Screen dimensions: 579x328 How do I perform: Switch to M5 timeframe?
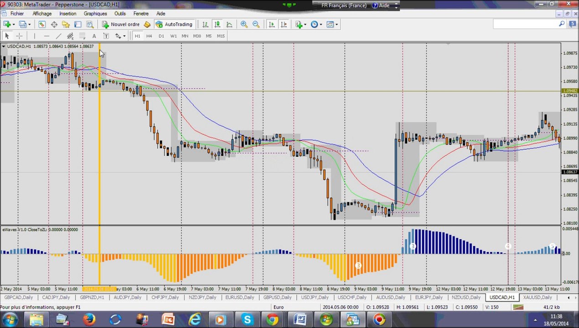pos(209,36)
